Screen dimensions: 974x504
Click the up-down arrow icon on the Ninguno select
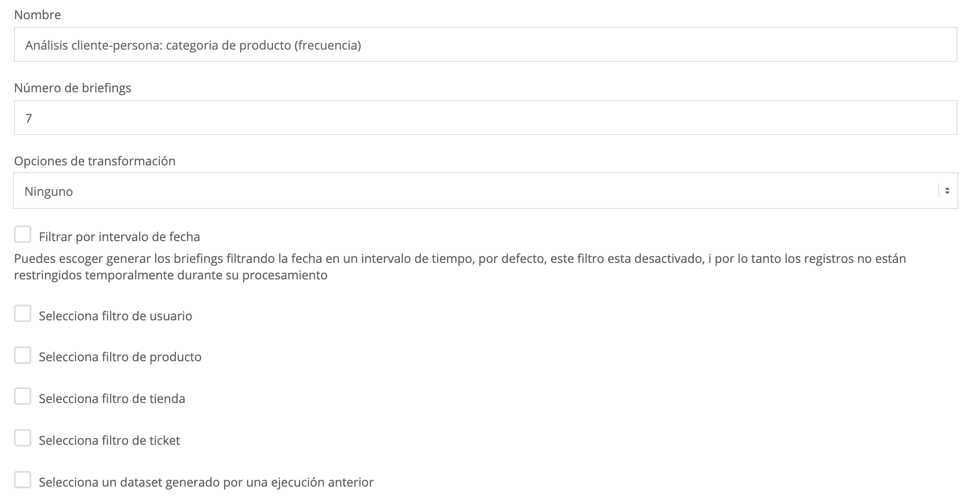[x=947, y=191]
